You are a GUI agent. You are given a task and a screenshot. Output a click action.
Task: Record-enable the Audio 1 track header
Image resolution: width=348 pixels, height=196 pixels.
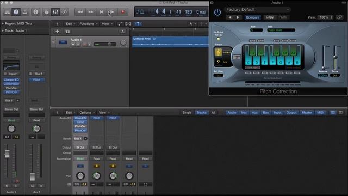pos(84,45)
